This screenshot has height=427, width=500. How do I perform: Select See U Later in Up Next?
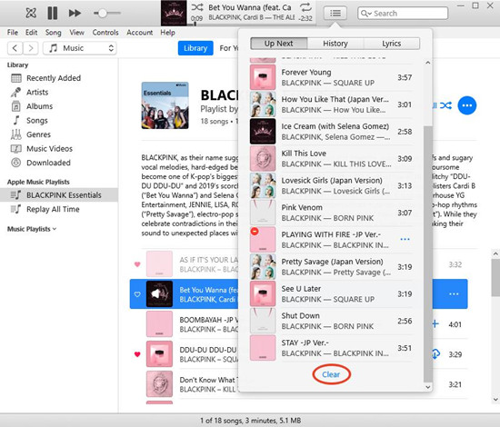click(x=331, y=293)
